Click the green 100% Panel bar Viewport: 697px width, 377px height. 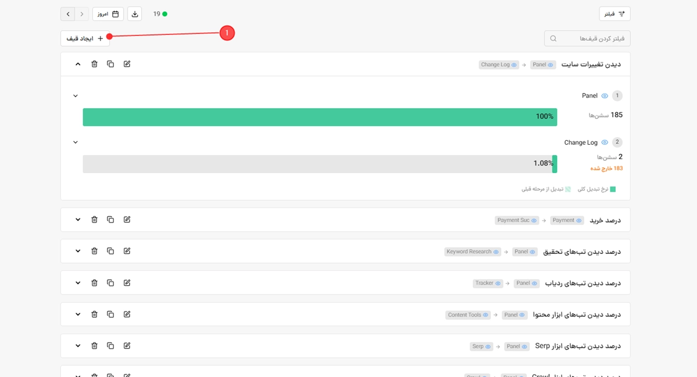coord(320,117)
